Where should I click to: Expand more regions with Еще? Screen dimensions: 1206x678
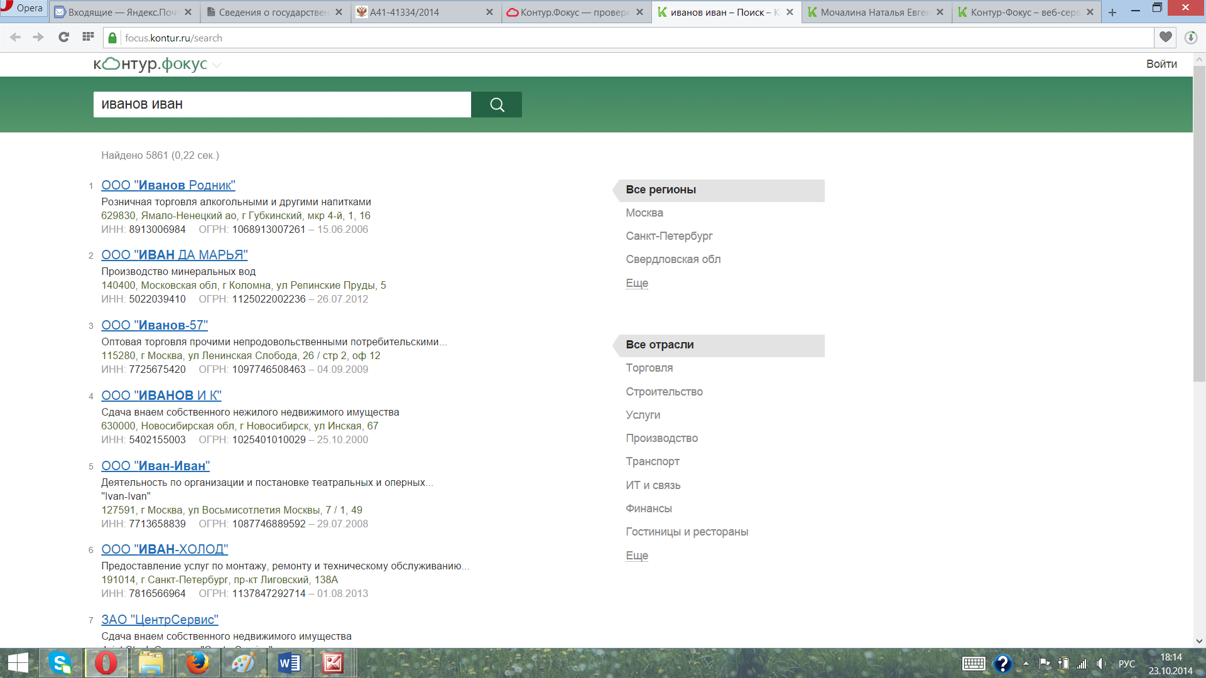pos(636,283)
